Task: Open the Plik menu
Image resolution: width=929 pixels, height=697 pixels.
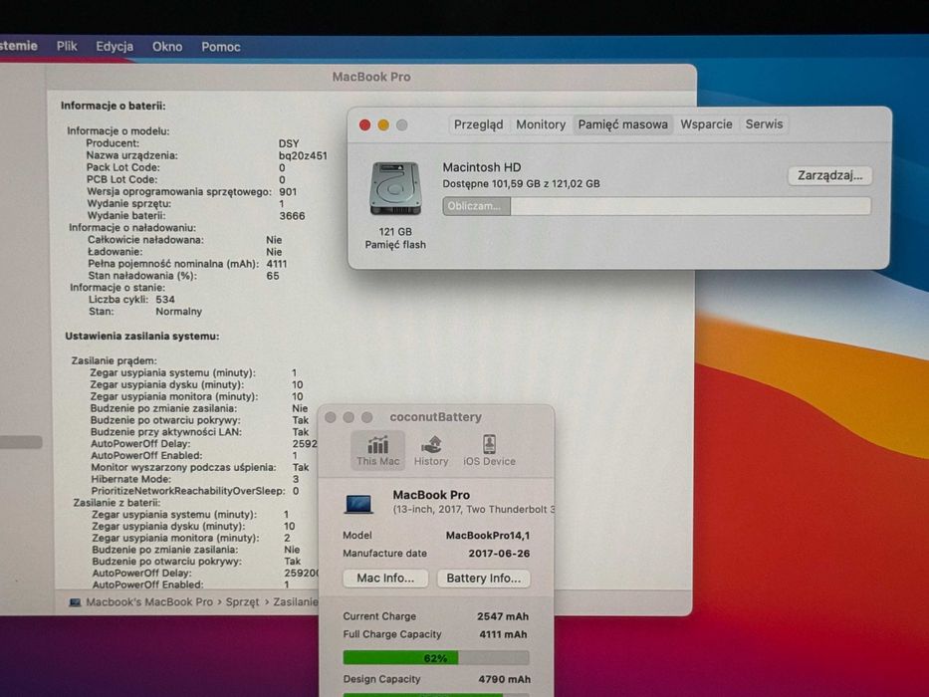Action: (x=67, y=46)
